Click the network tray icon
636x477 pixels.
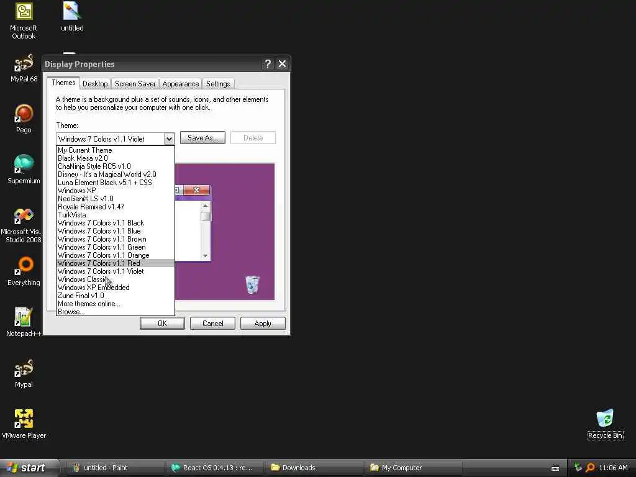[578, 468]
